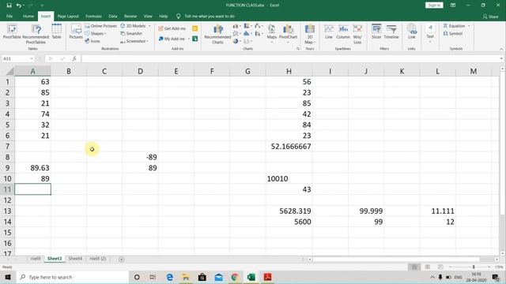Switch to the Formulas tab
Image resolution: width=506 pixels, height=284 pixels.
(x=93, y=16)
